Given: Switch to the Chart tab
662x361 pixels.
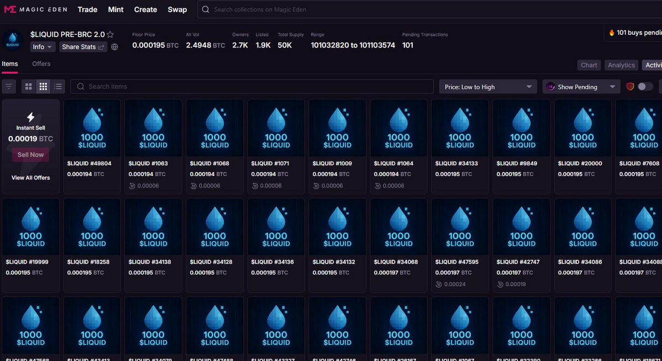Looking at the screenshot, I should click(589, 65).
